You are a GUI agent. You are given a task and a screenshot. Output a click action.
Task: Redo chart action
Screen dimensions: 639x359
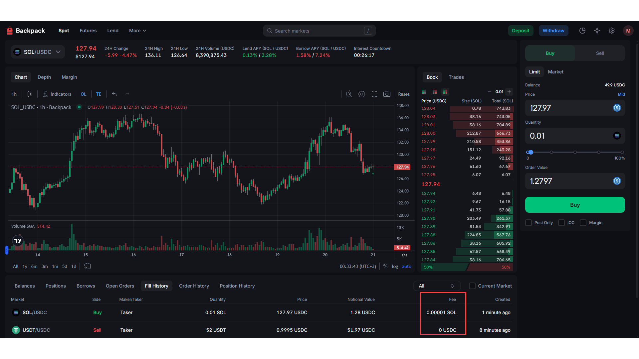point(127,94)
